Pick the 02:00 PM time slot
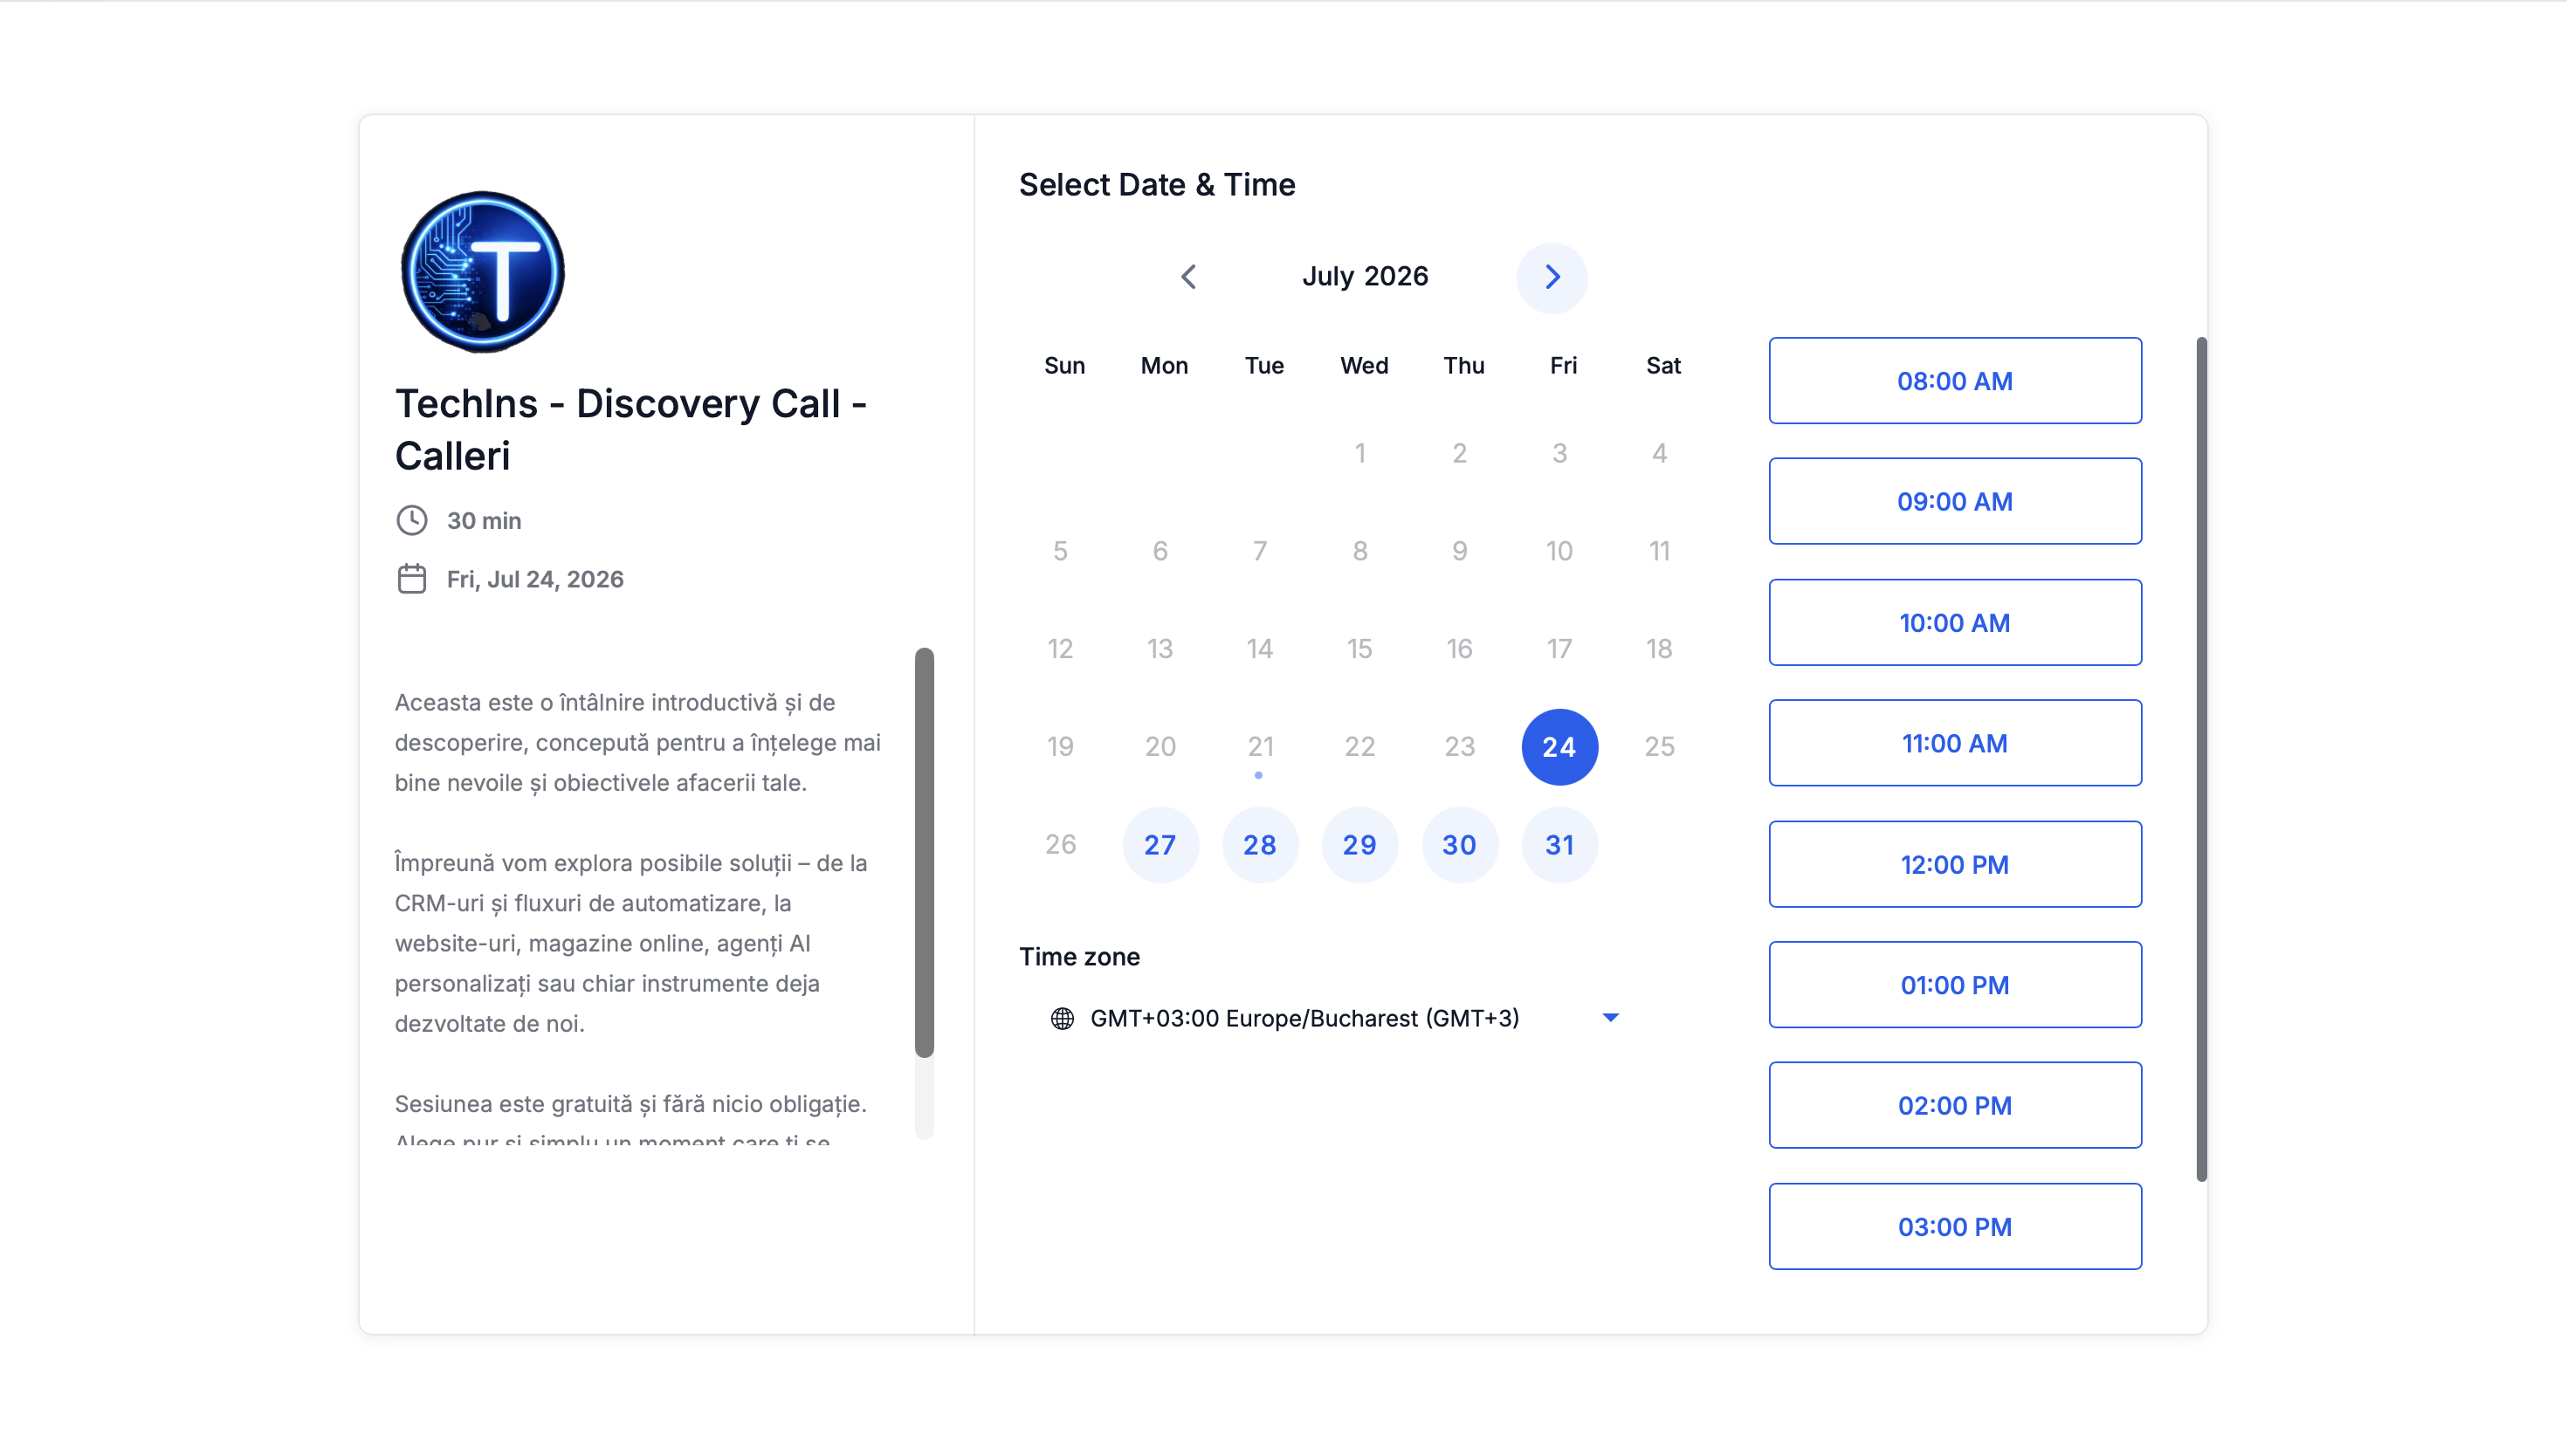This screenshot has height=1456, width=2567. click(x=1955, y=1105)
